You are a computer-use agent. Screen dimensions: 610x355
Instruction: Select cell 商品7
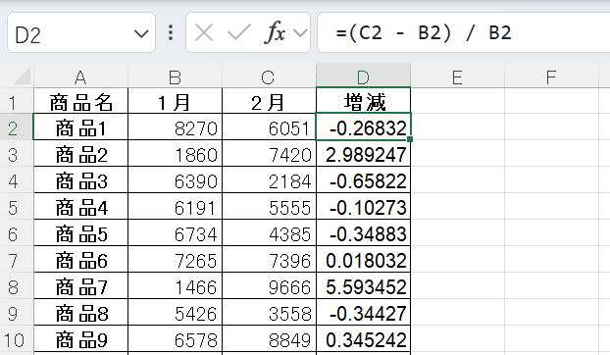click(x=81, y=285)
